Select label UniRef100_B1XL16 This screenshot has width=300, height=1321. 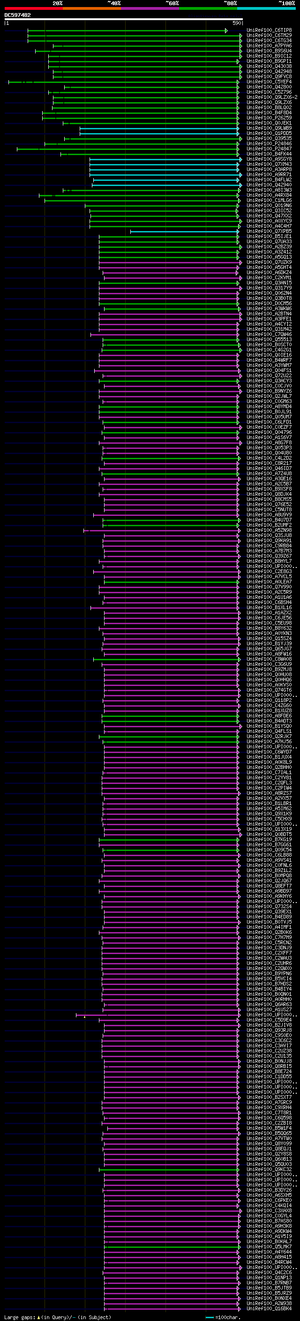click(x=269, y=607)
